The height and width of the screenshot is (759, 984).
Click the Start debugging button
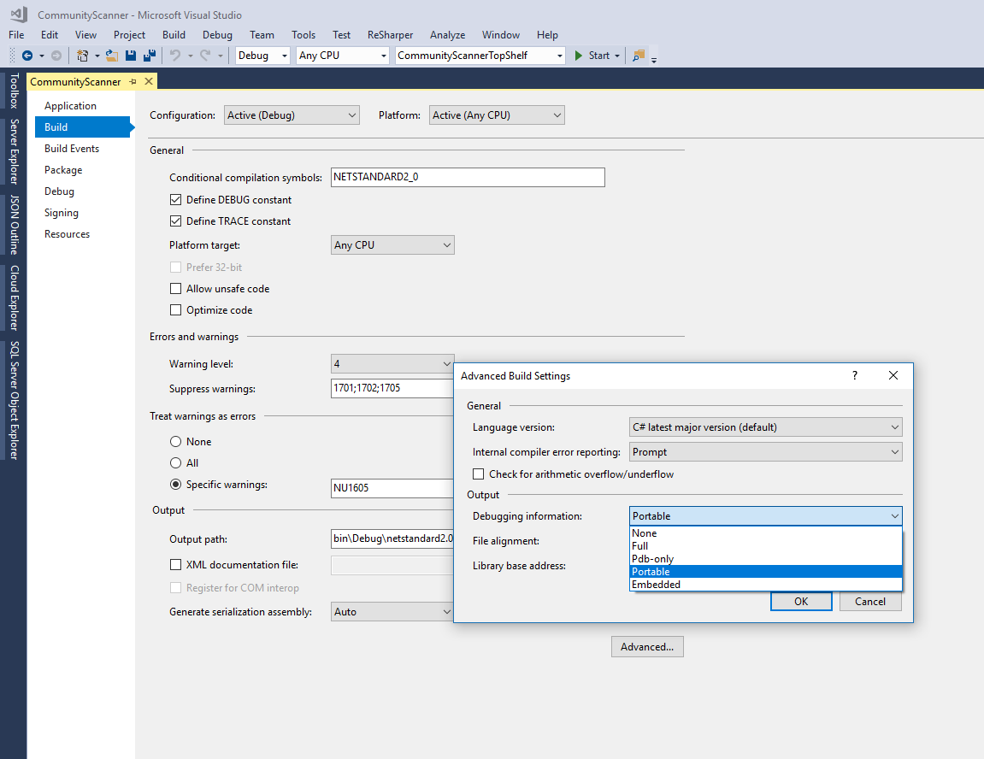pos(593,56)
